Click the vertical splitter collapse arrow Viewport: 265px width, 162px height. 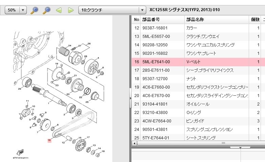coord(131,98)
